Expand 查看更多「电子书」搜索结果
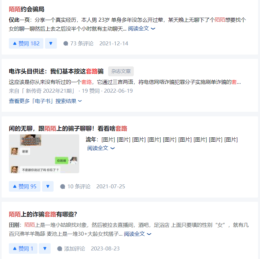Image resolution: width=260 pixels, height=259 pixels. coord(45,101)
